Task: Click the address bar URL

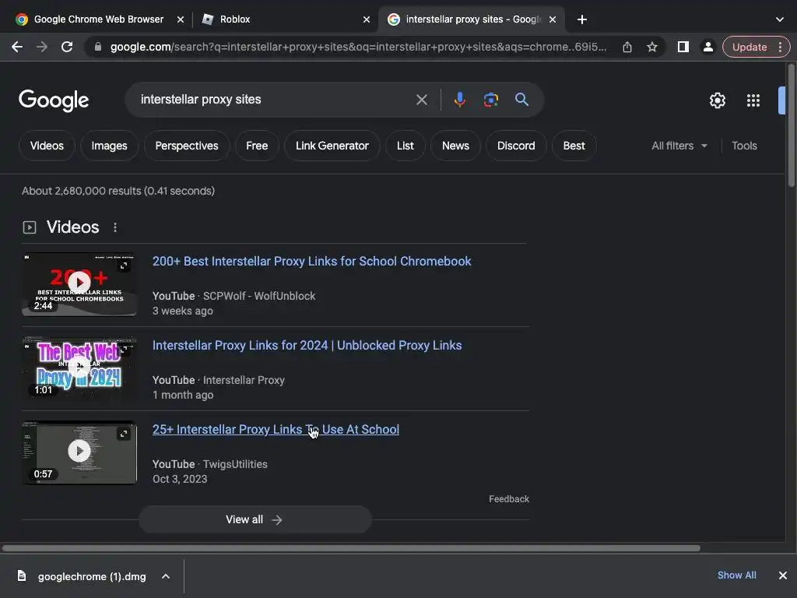Action: point(358,47)
